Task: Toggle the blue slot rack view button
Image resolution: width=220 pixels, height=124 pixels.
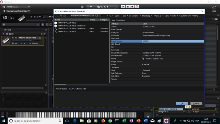Action: coord(7,34)
